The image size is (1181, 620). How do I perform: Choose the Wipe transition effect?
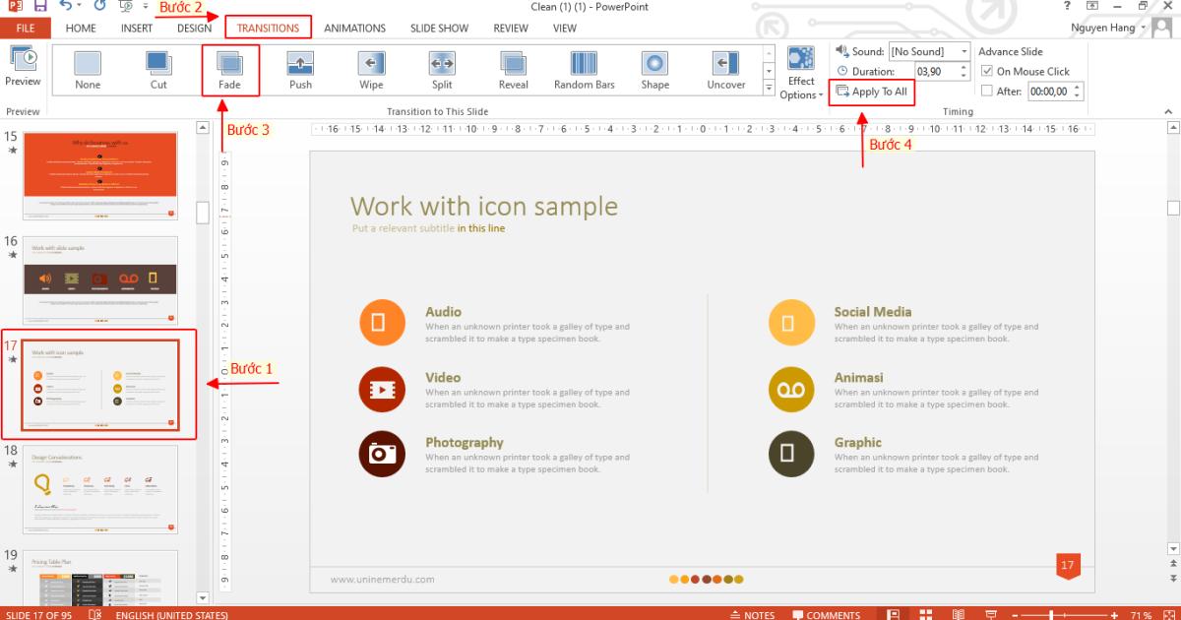coord(371,69)
